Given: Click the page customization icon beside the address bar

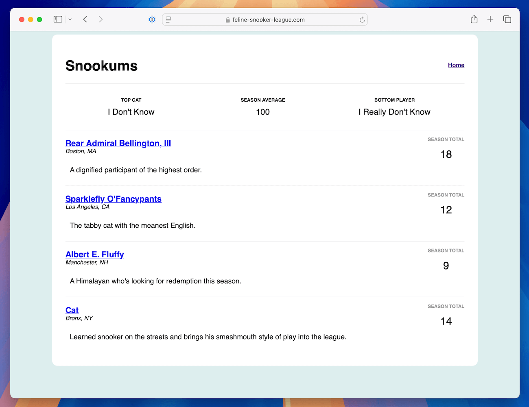Looking at the screenshot, I should (x=168, y=20).
